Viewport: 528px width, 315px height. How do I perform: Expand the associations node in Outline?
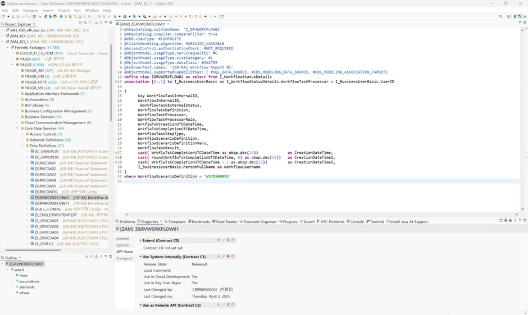coord(12,281)
